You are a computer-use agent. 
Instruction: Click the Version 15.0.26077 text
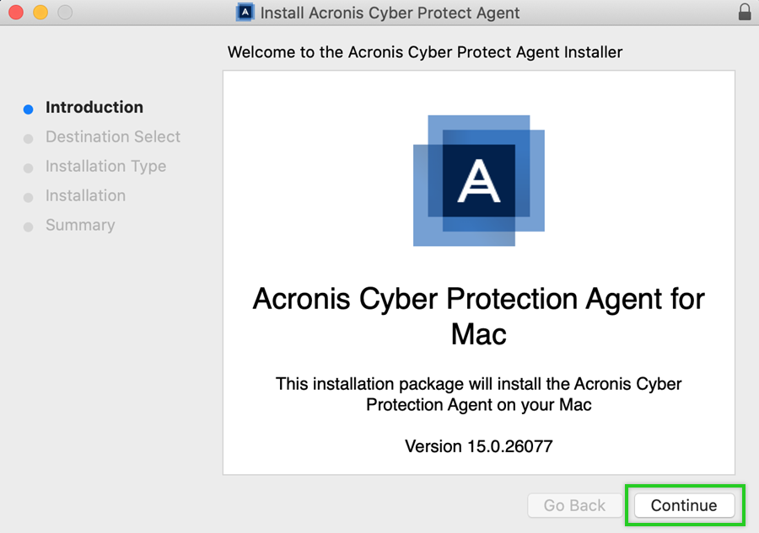point(478,446)
